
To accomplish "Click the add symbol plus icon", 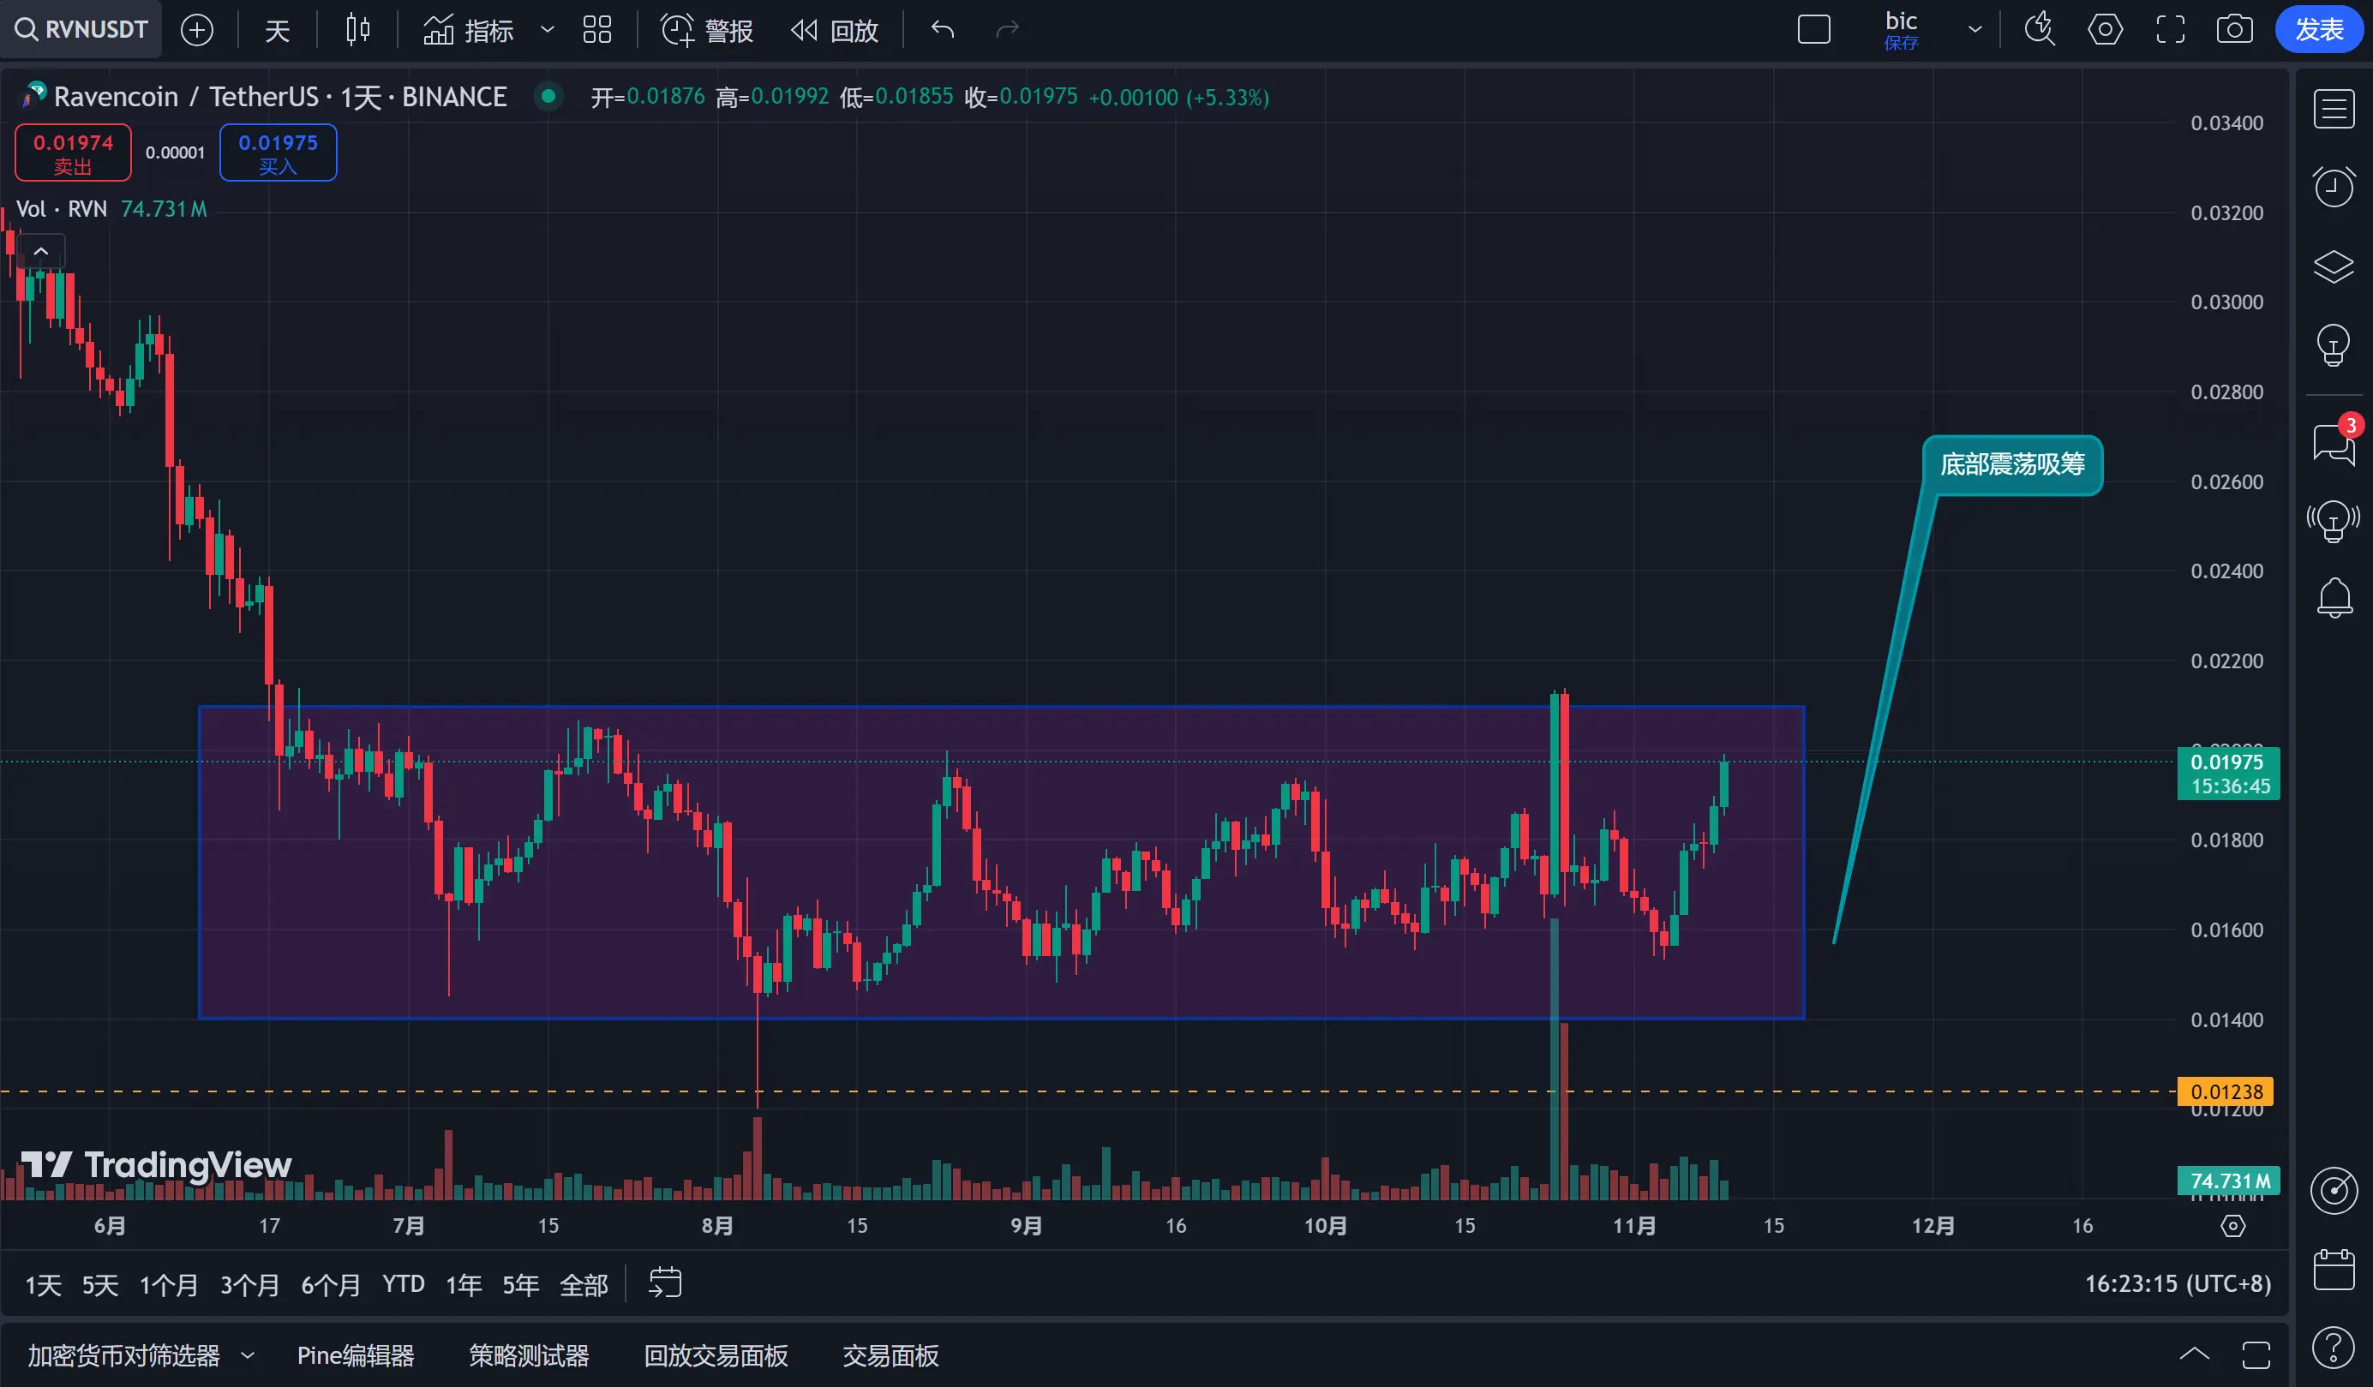I will (x=197, y=30).
